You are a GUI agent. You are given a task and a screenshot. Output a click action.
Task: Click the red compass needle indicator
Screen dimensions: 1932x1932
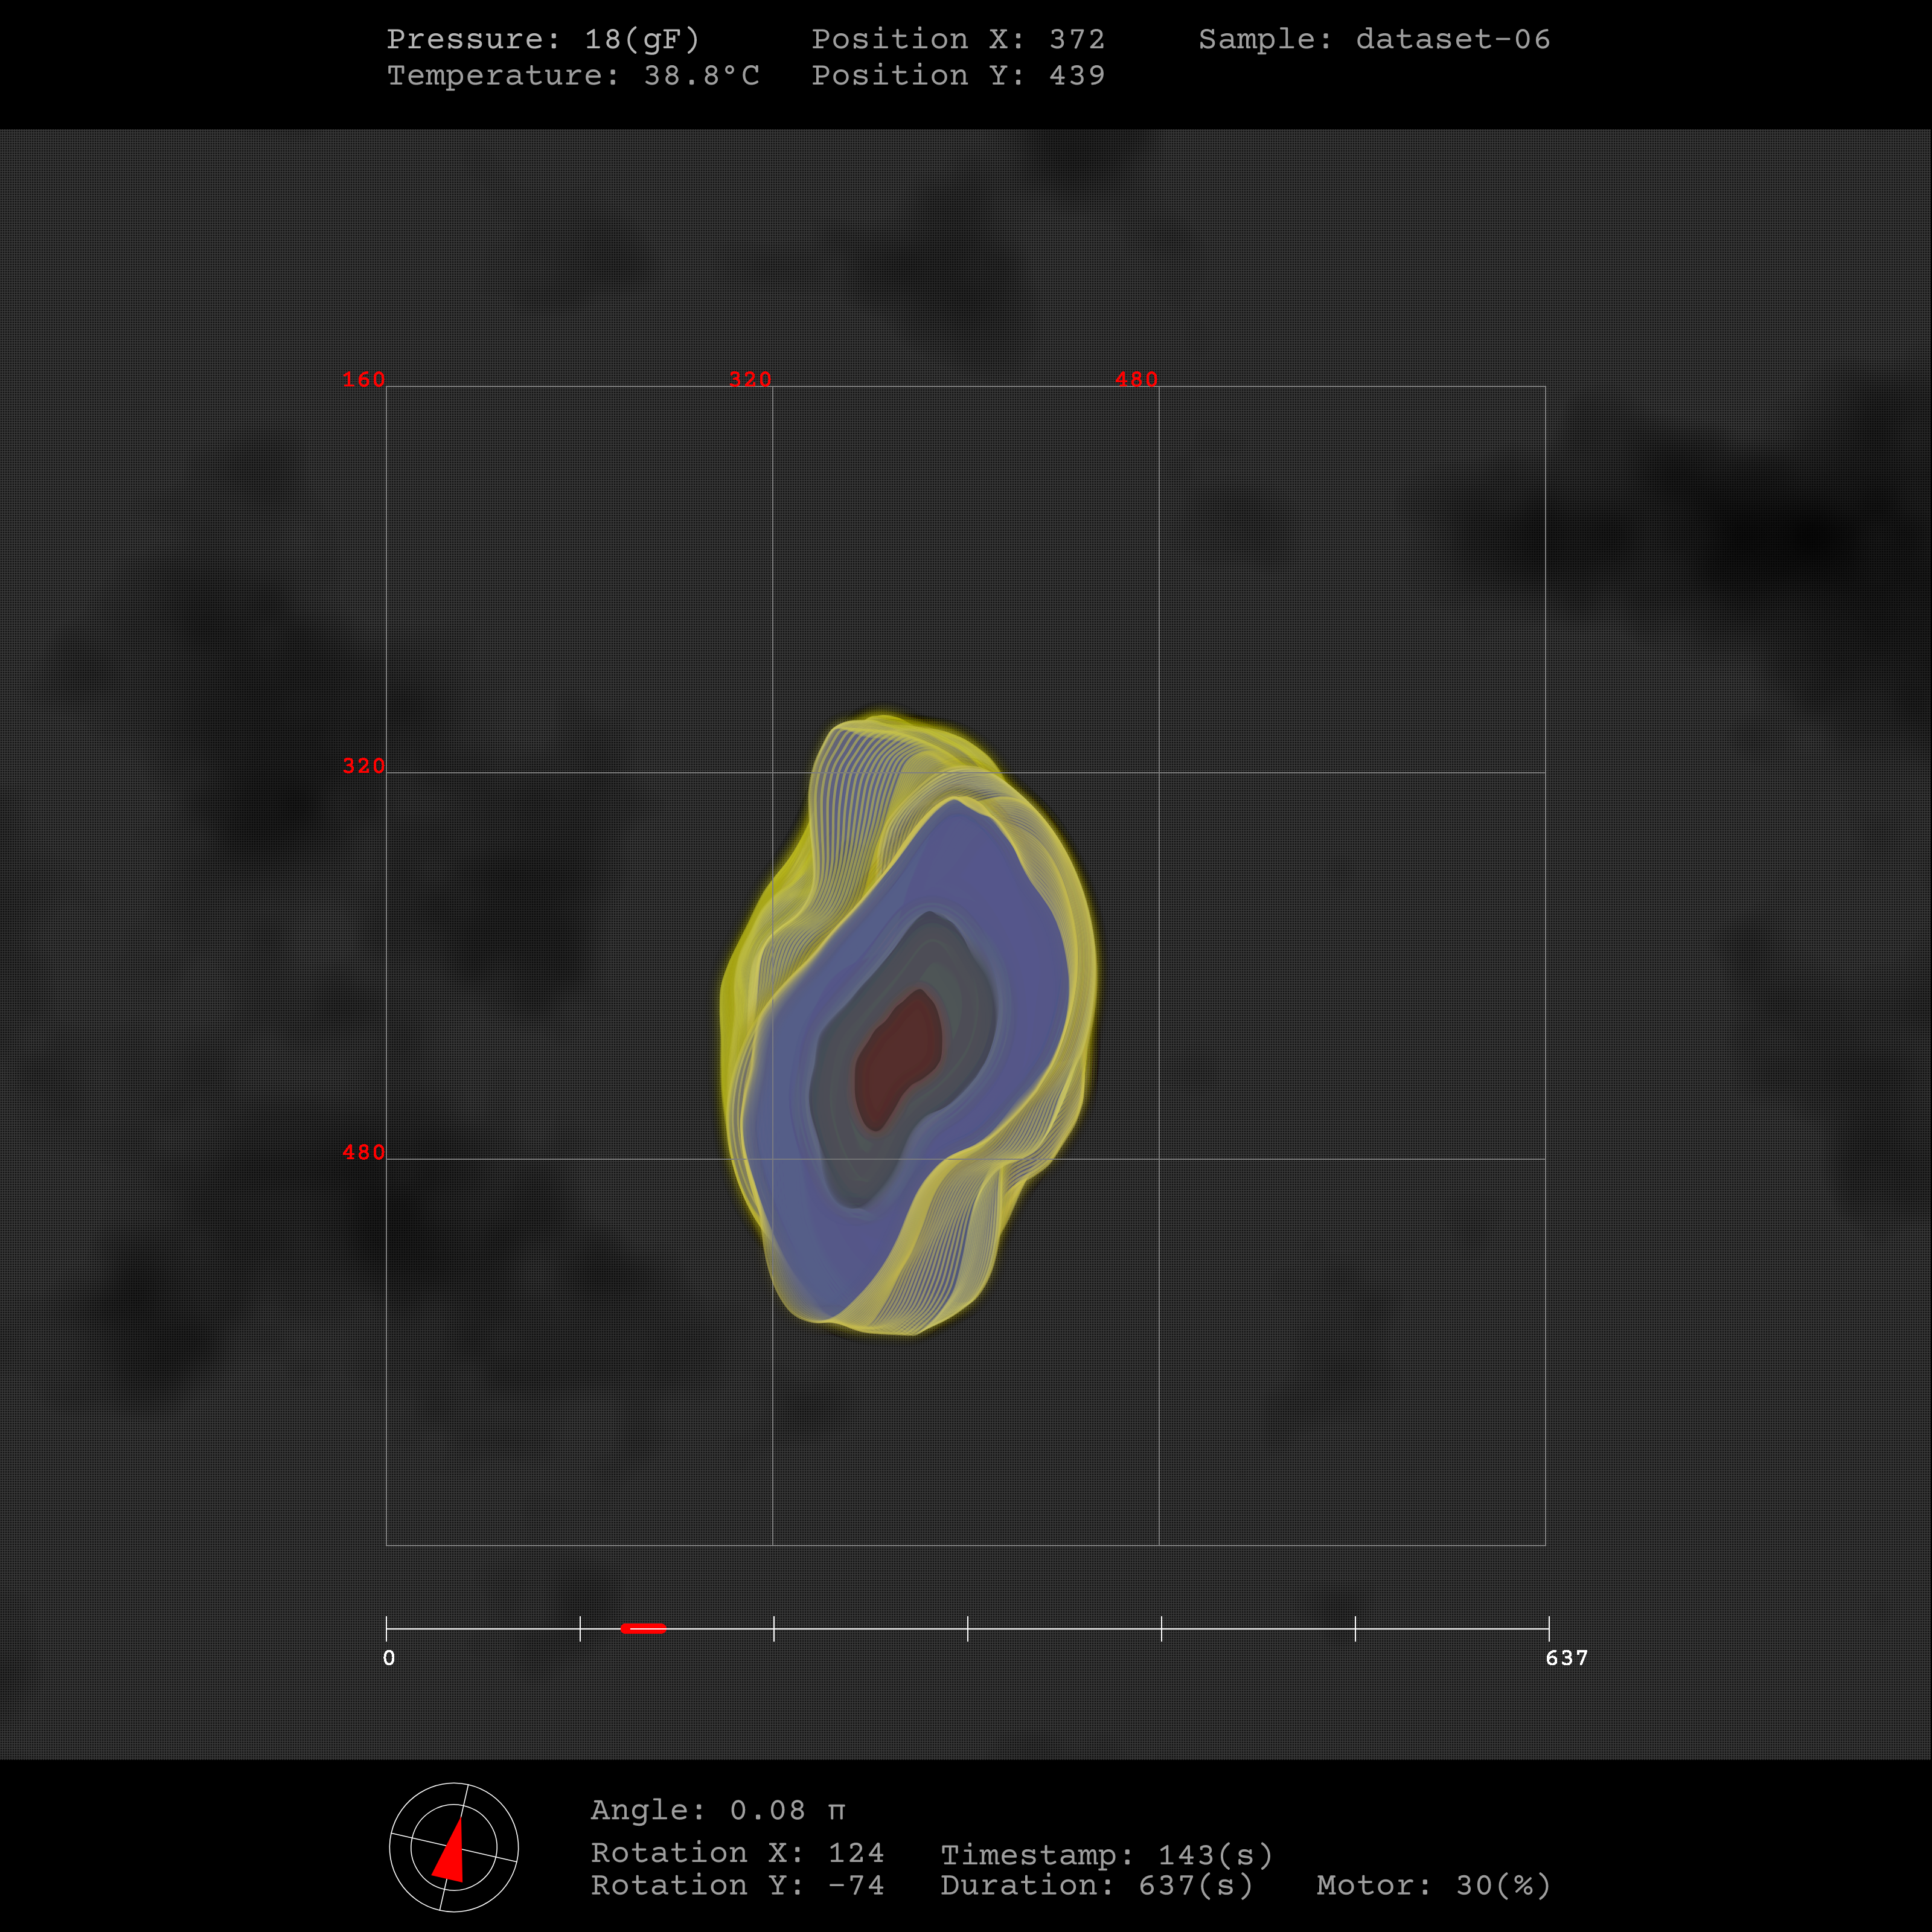tap(451, 1857)
